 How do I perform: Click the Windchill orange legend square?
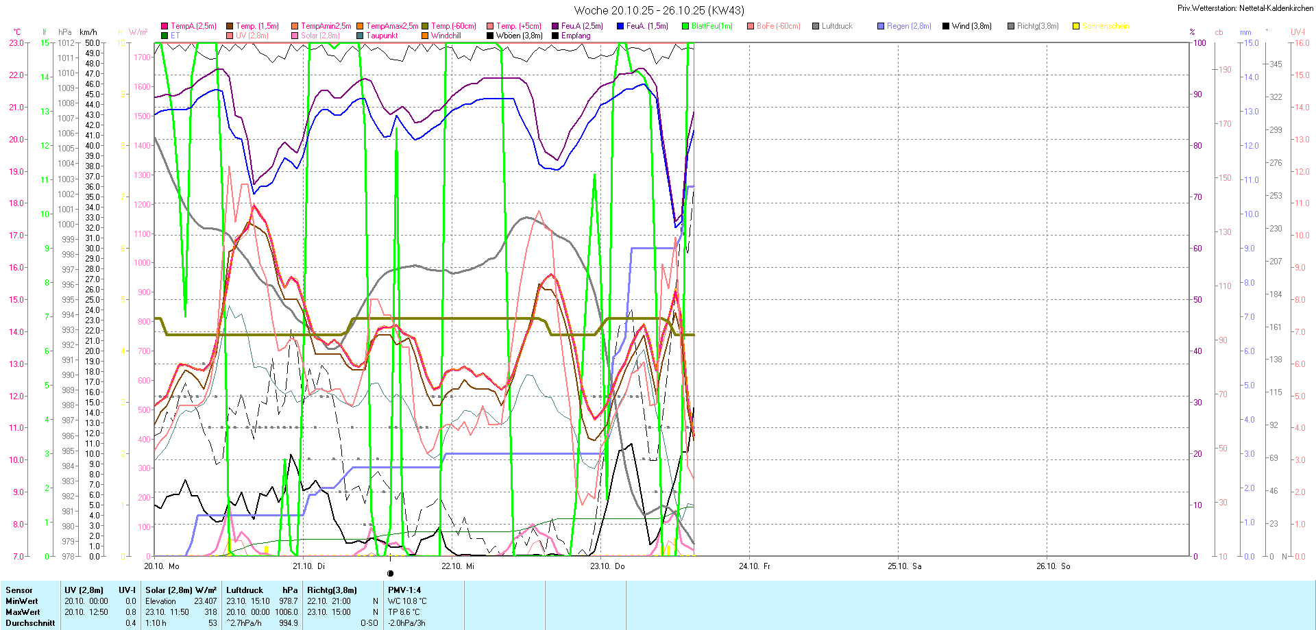click(425, 36)
